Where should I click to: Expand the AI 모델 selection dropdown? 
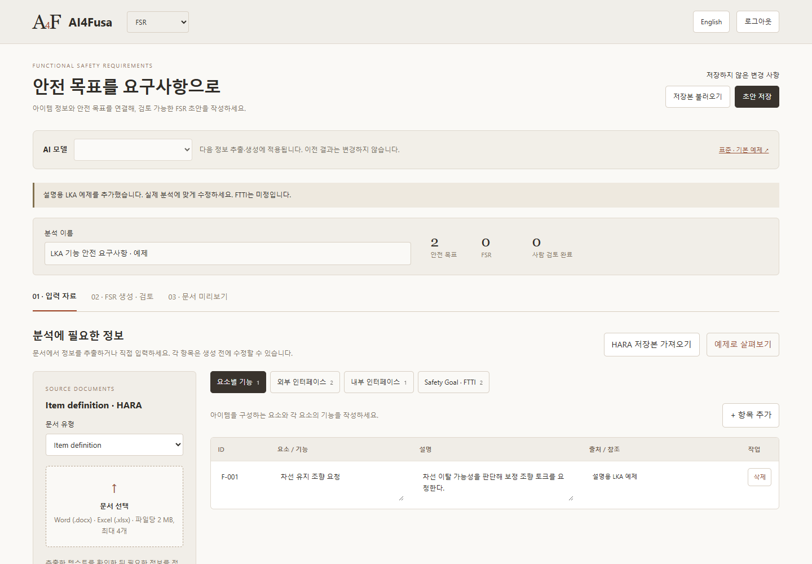point(133,149)
